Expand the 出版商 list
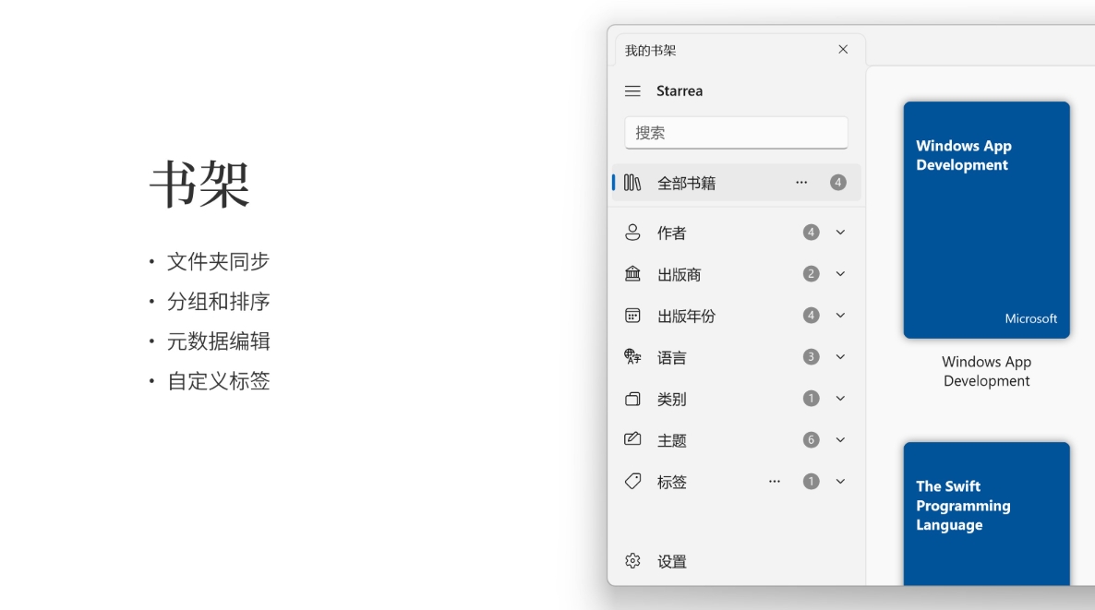 [839, 274]
